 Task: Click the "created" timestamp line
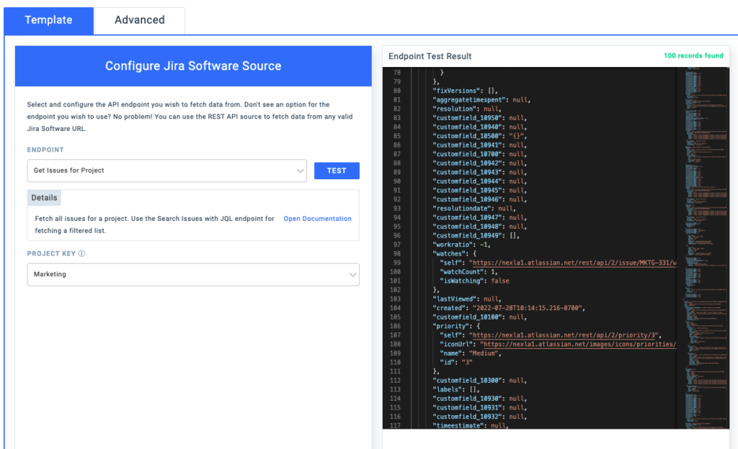point(509,308)
